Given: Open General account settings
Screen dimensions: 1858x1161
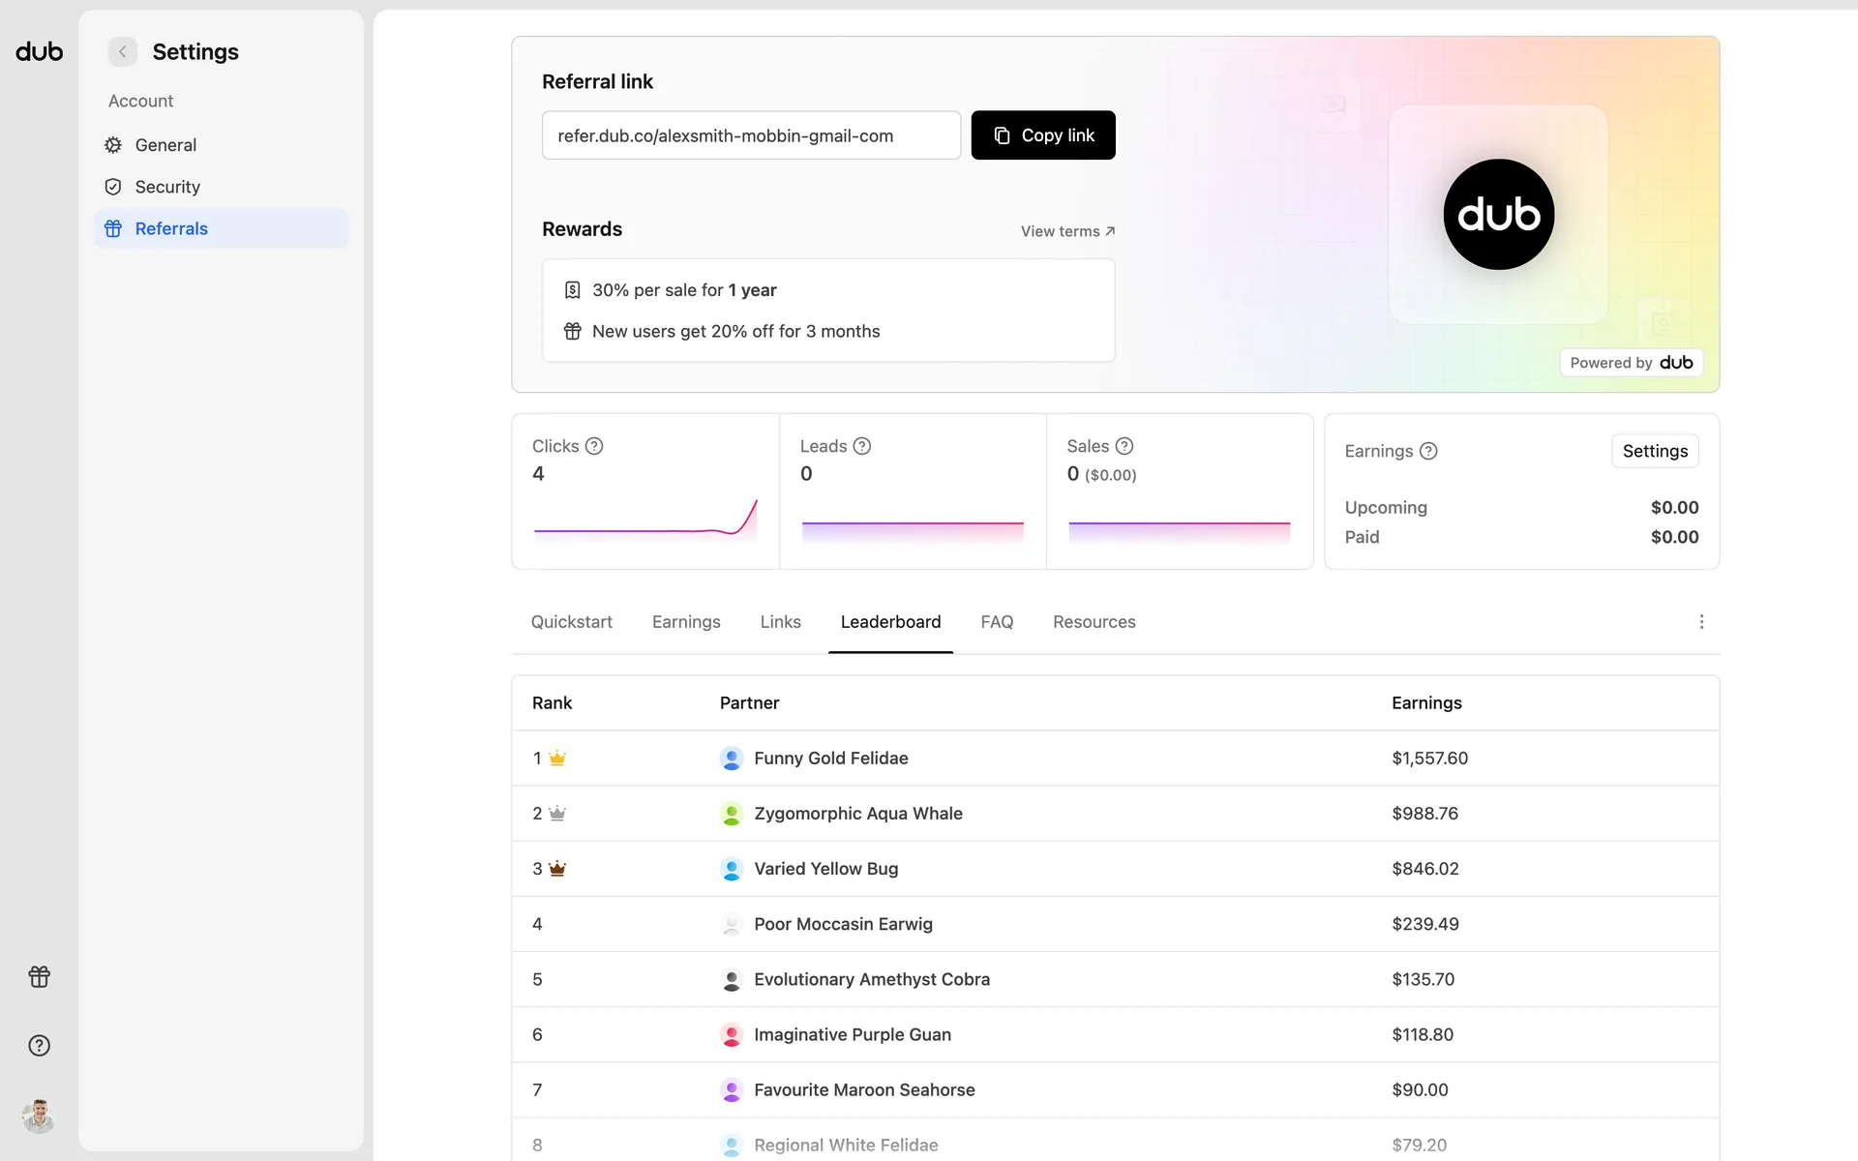Looking at the screenshot, I should coord(165,145).
